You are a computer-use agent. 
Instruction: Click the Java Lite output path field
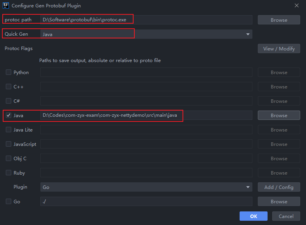(x=146, y=130)
